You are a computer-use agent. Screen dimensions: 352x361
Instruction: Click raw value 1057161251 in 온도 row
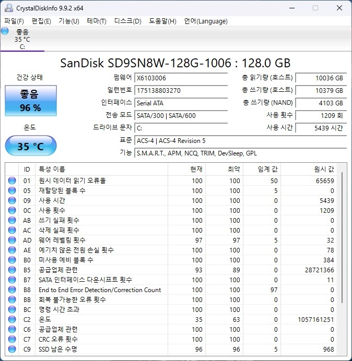pos(315,319)
